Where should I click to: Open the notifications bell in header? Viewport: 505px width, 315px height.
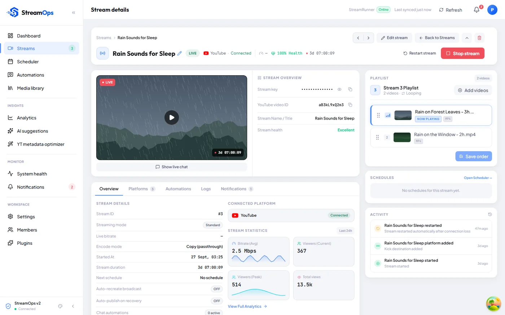click(x=477, y=10)
